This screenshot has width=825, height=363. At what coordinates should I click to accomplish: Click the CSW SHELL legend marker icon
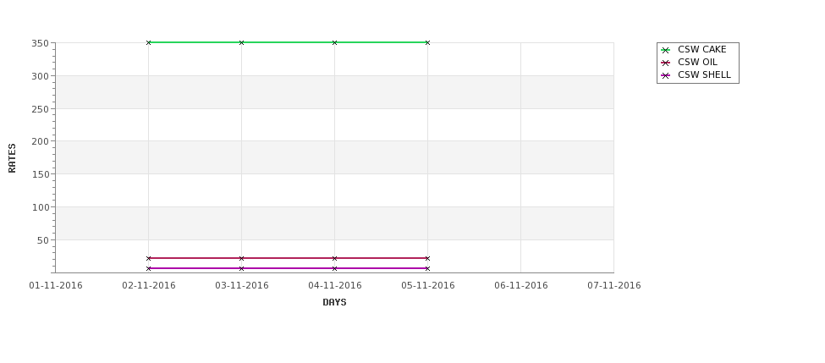[x=665, y=75]
